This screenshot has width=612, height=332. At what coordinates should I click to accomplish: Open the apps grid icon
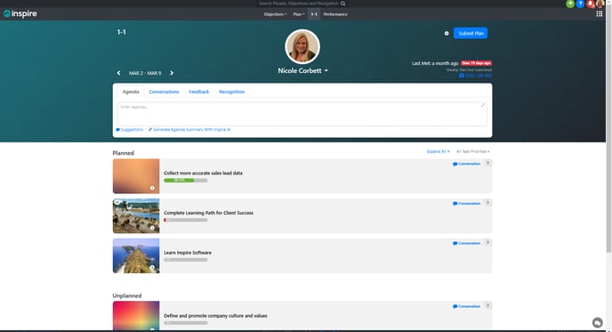coord(600,14)
